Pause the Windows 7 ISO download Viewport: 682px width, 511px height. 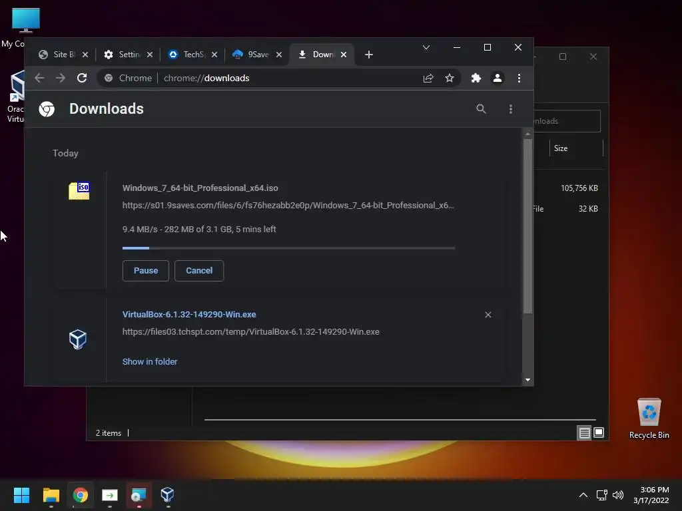pos(146,271)
